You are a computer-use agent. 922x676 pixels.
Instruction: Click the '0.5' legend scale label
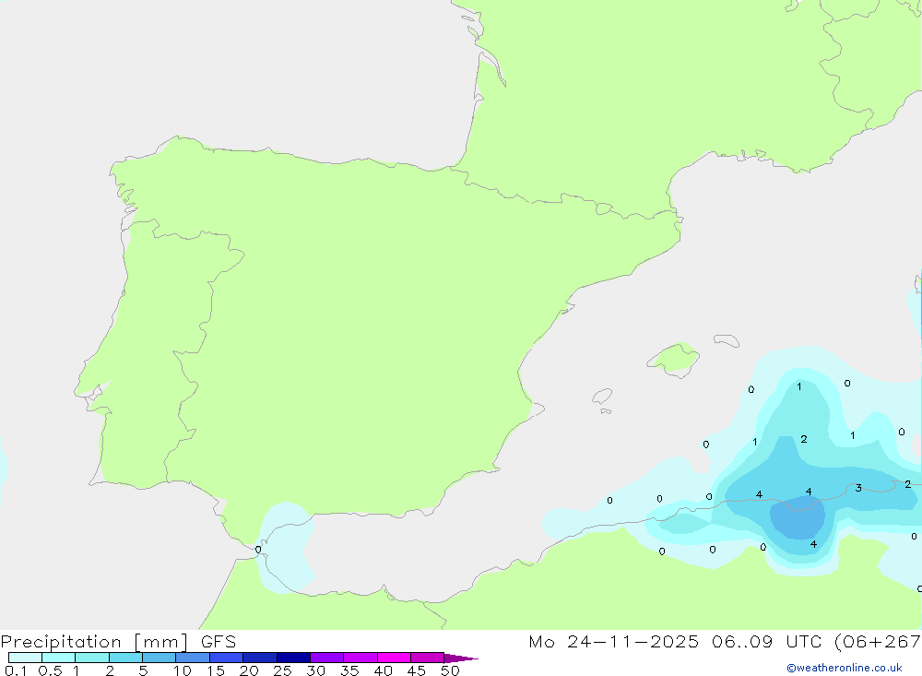[x=50, y=670]
